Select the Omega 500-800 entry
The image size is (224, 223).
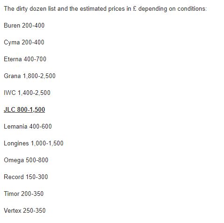[26, 160]
